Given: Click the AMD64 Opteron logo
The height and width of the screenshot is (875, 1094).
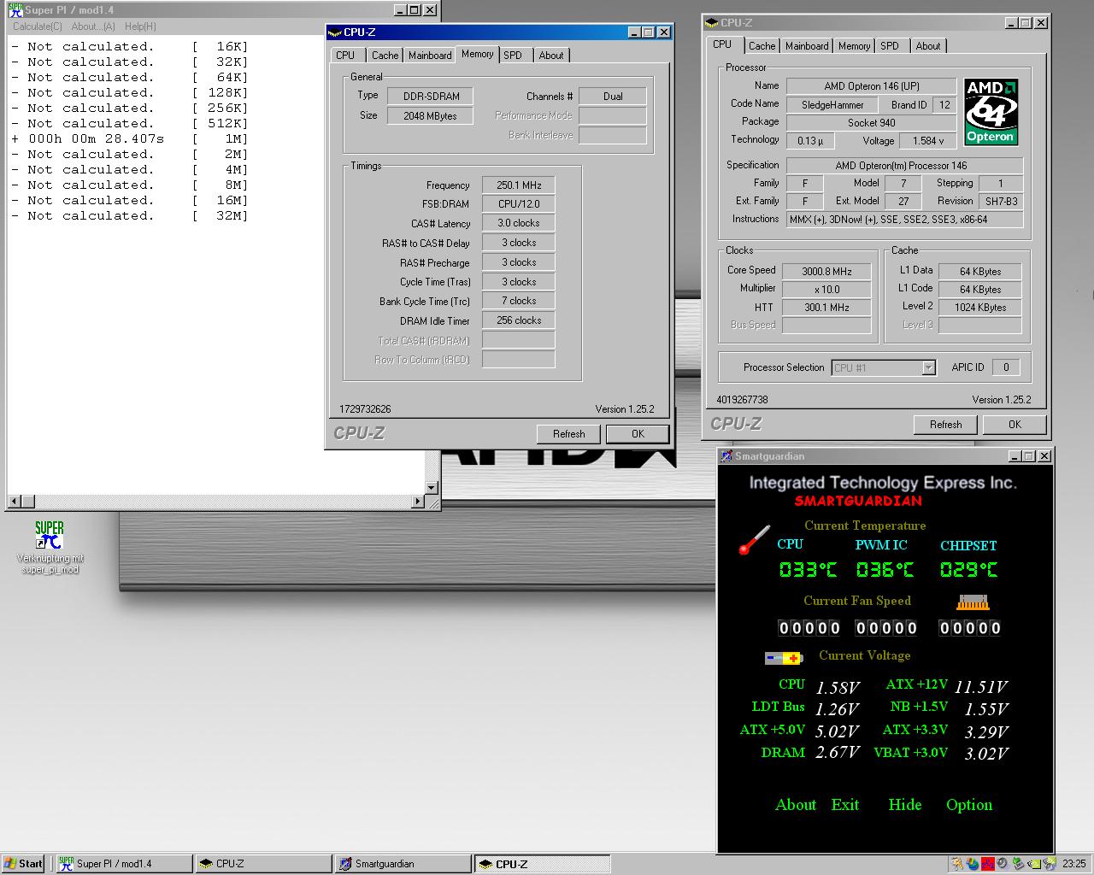Looking at the screenshot, I should pyautogui.click(x=991, y=112).
